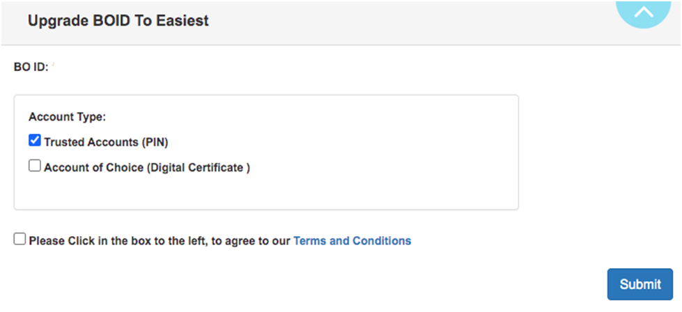This screenshot has width=682, height=312.
Task: Click the '(Digital Certificate )' text
Action: [x=199, y=168]
